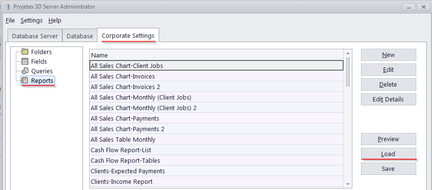Click the Queries icon in tree
The width and height of the screenshot is (432, 190).
(x=25, y=71)
